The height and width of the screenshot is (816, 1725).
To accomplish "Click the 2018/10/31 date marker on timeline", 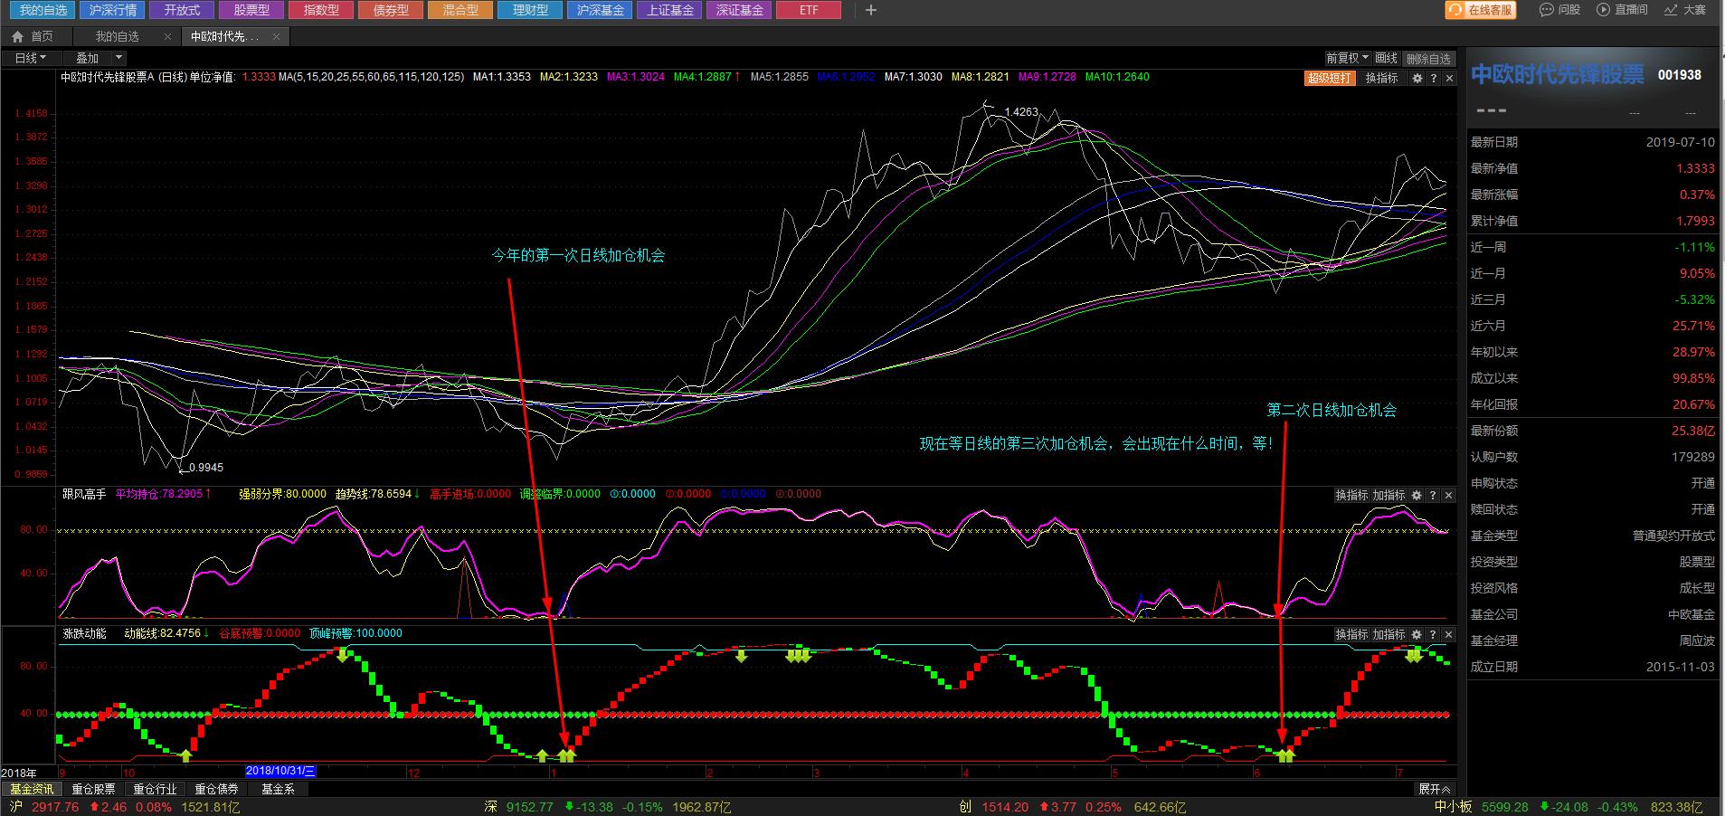I will (x=280, y=771).
